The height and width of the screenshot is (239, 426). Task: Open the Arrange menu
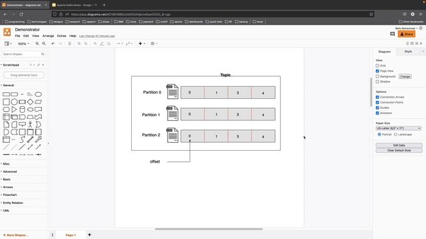[48, 36]
